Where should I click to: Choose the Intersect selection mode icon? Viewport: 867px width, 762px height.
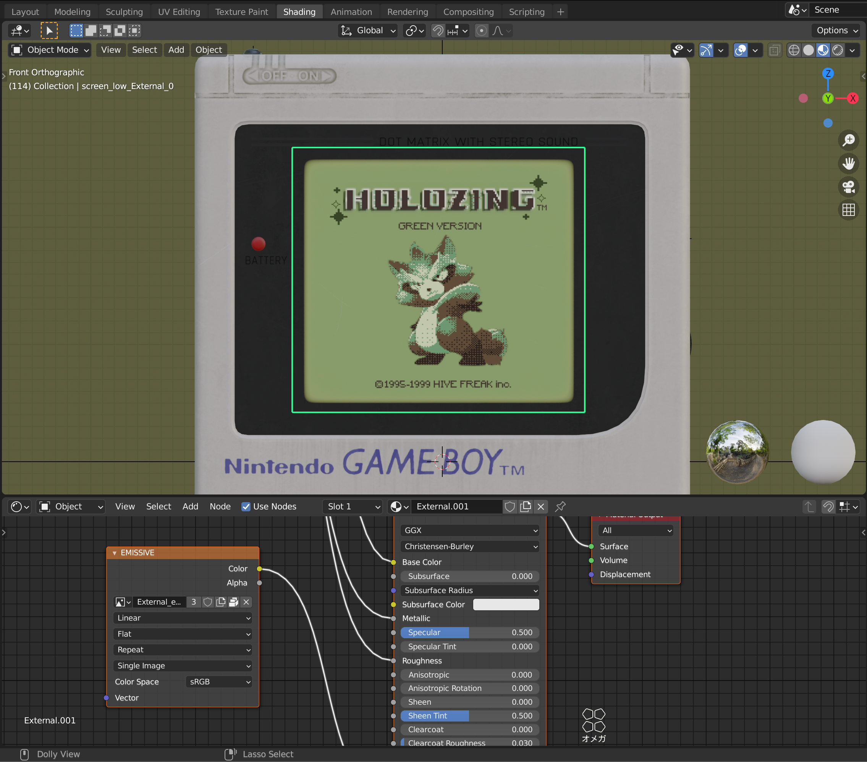click(x=135, y=31)
